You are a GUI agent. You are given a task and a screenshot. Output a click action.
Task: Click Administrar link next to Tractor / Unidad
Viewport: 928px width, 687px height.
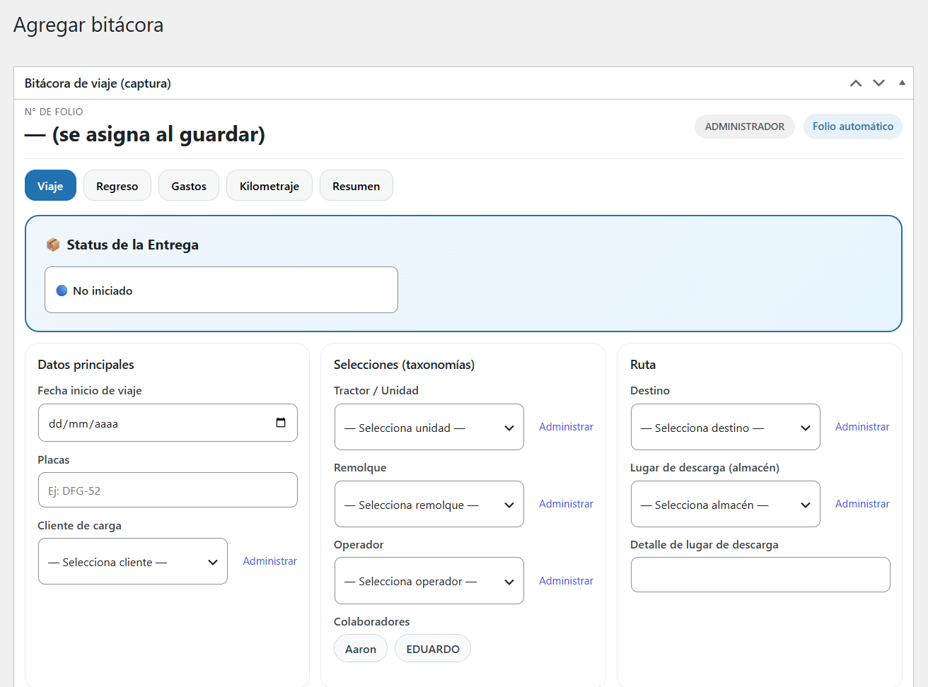(x=566, y=427)
